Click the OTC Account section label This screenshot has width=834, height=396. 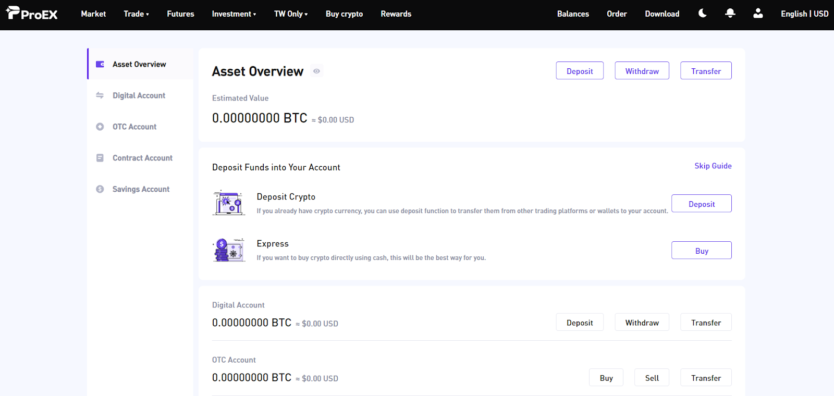234,360
